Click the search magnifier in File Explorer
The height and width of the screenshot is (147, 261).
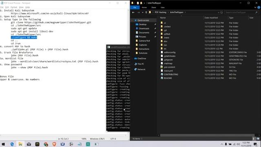coord(257,12)
